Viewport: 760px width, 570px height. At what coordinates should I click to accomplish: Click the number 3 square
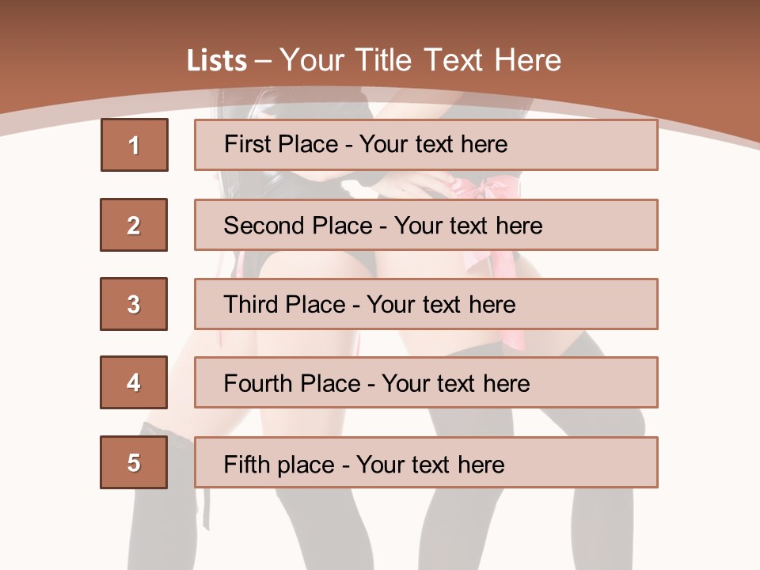(x=134, y=304)
